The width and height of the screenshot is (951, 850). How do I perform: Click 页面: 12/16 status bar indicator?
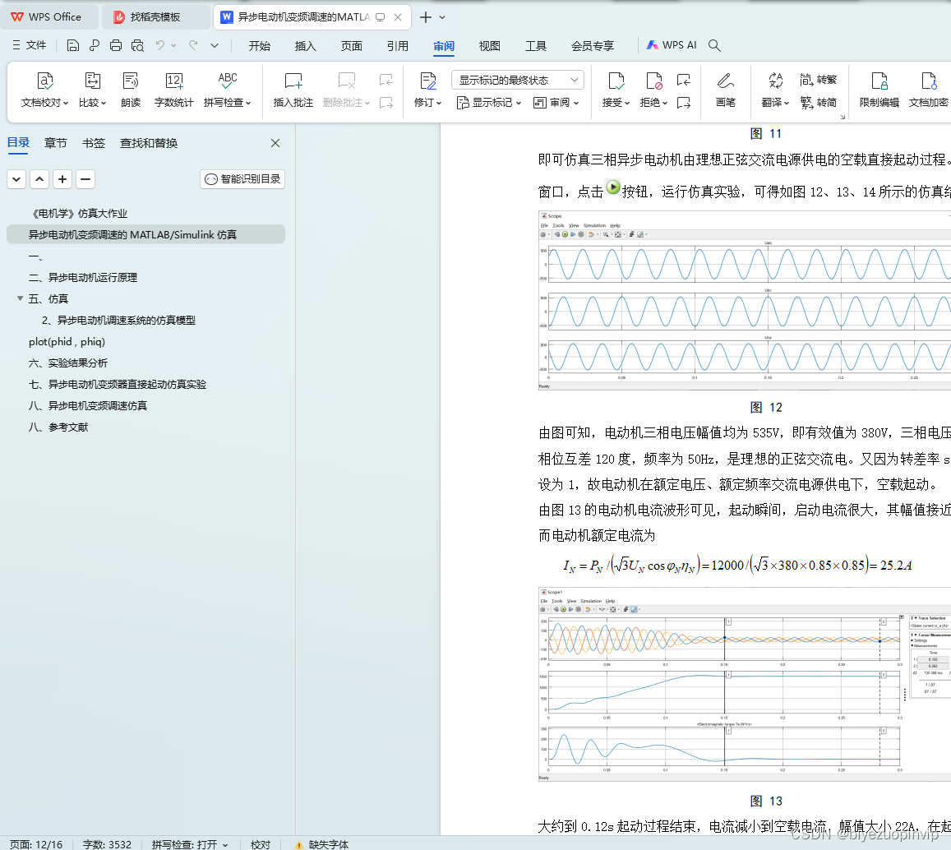[36, 844]
